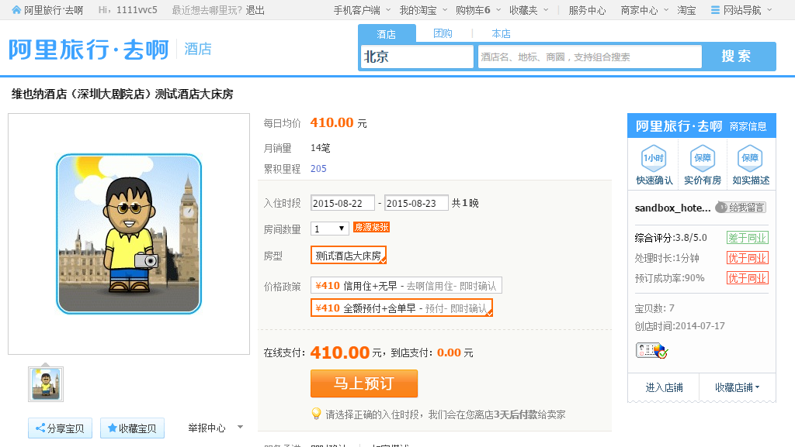The height and width of the screenshot is (447, 795).
Task: Click the 商家信息 header link
Action: click(748, 126)
